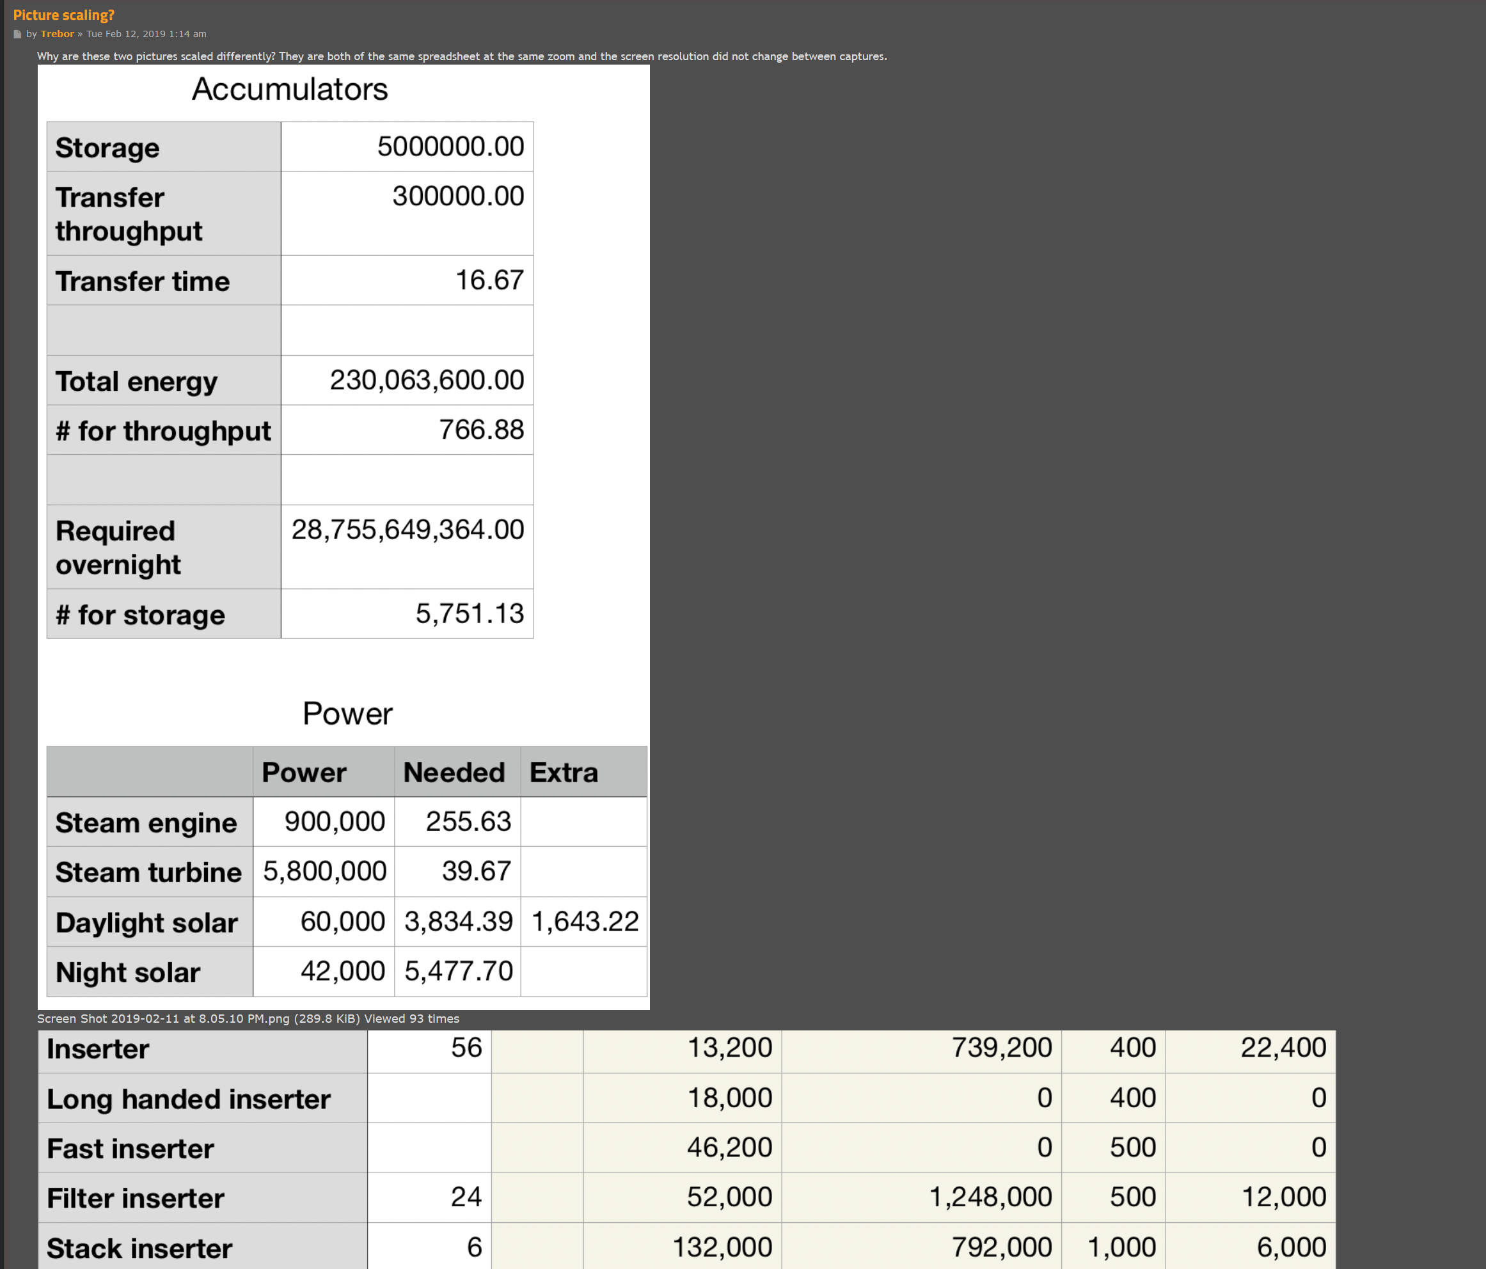The width and height of the screenshot is (1486, 1269).
Task: Click the 'Fast inserter' row label
Action: [x=130, y=1149]
